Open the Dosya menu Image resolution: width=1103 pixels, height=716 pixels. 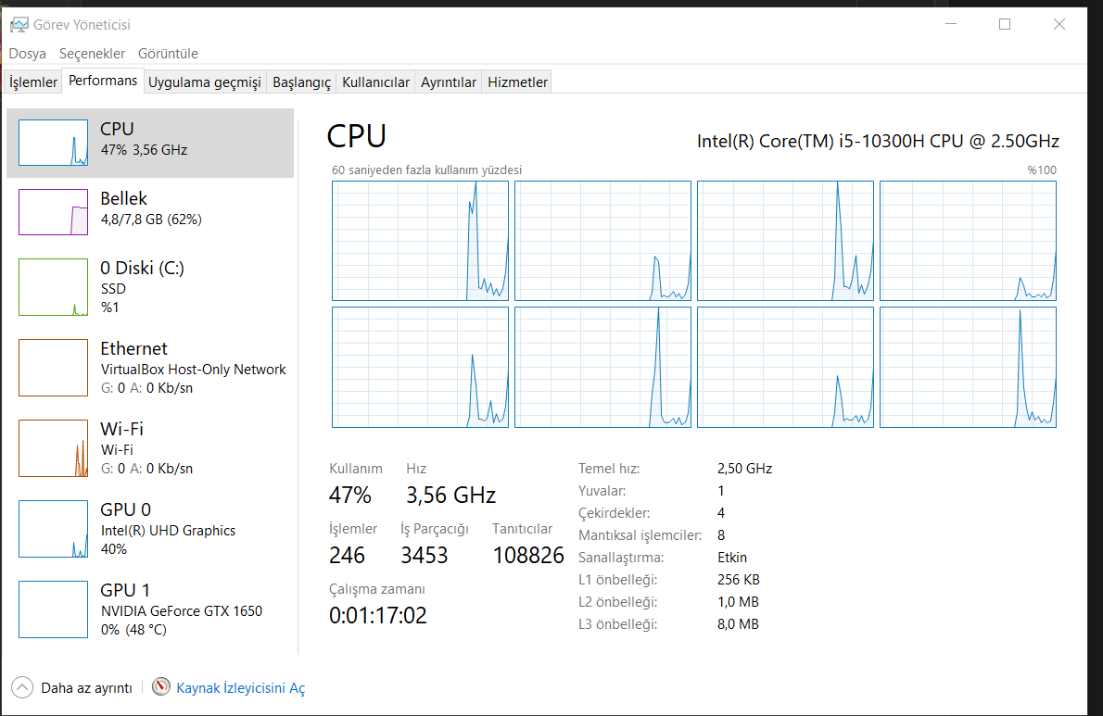click(28, 54)
